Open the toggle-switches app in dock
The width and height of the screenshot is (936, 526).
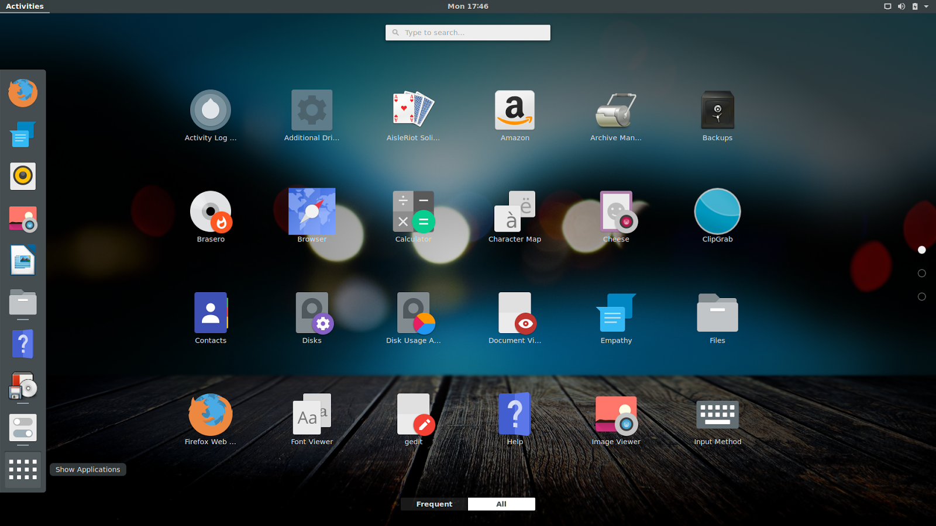(x=23, y=428)
